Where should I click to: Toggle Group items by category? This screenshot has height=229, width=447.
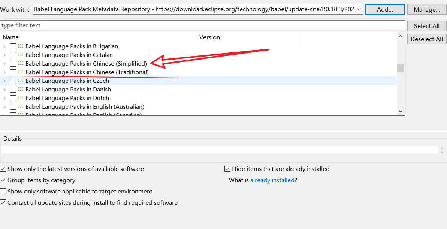3,180
